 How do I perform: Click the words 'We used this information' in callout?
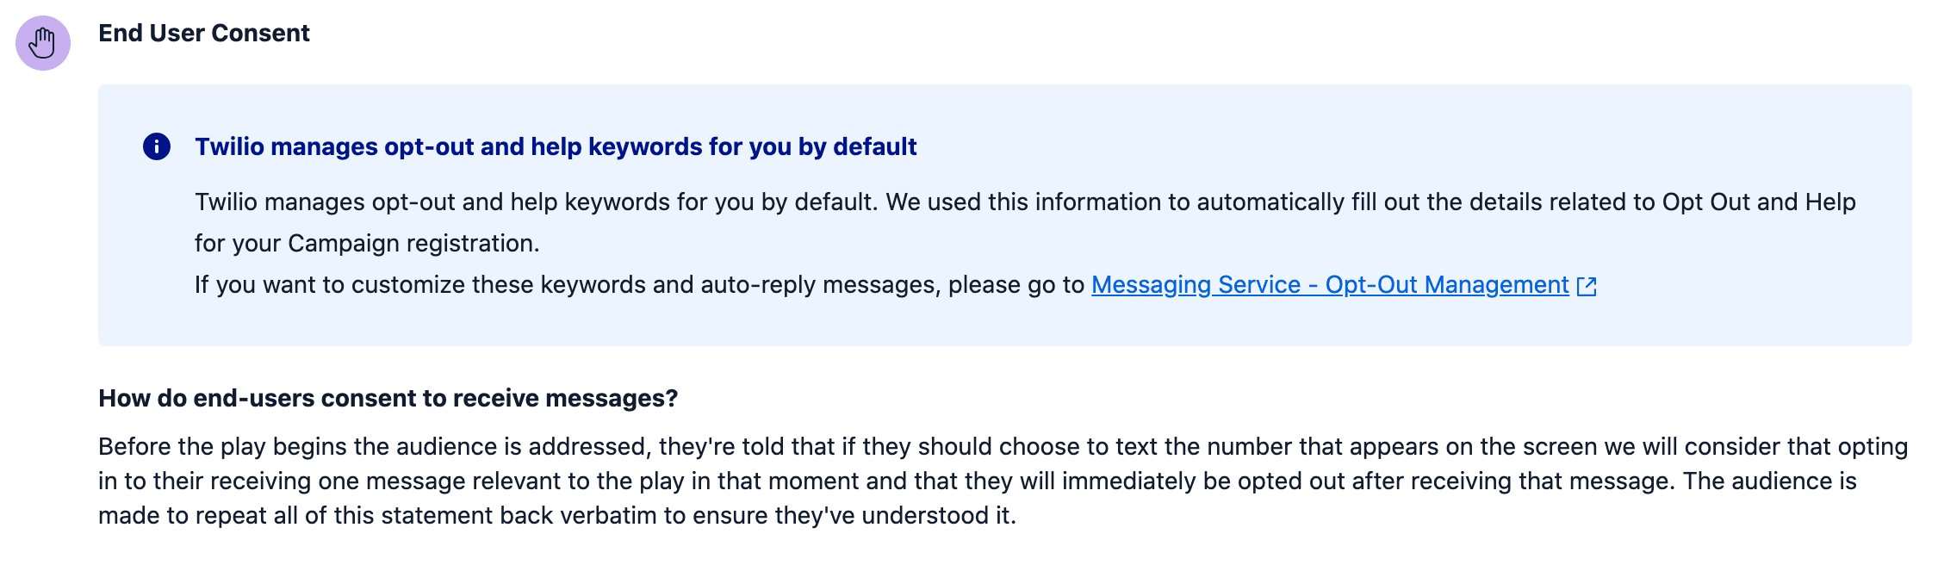(x=1023, y=202)
